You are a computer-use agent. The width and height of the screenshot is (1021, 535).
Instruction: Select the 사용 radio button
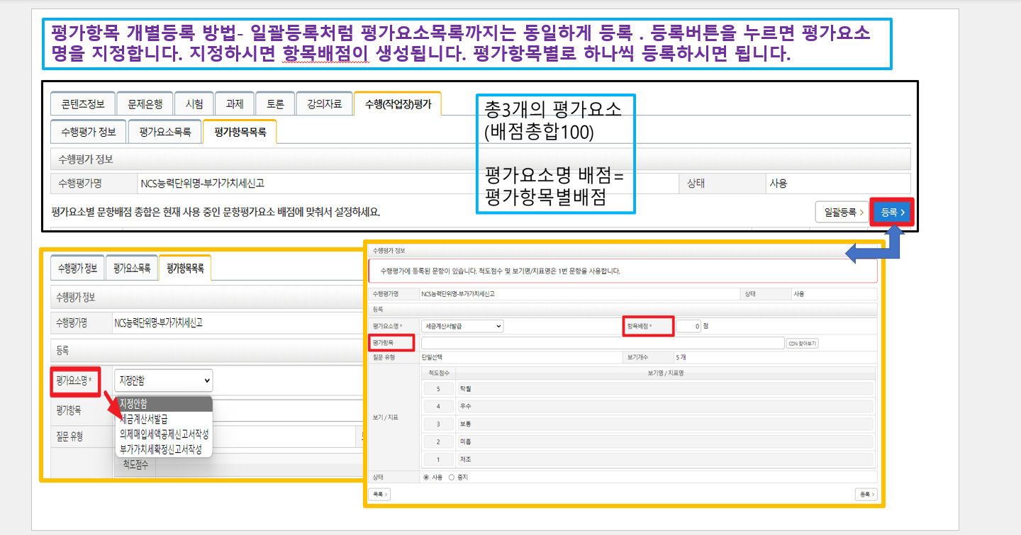tap(426, 478)
